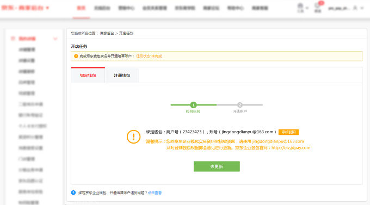Screen dimensions: 370x205
Task: Open the tools icon menu in the header
Action: (300, 8)
